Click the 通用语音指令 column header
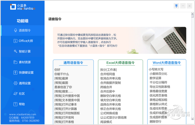The height and width of the screenshot is (125, 195). click(x=73, y=63)
